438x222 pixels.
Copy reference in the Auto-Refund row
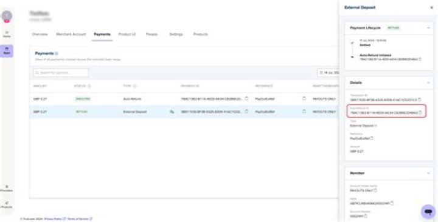click(x=304, y=99)
